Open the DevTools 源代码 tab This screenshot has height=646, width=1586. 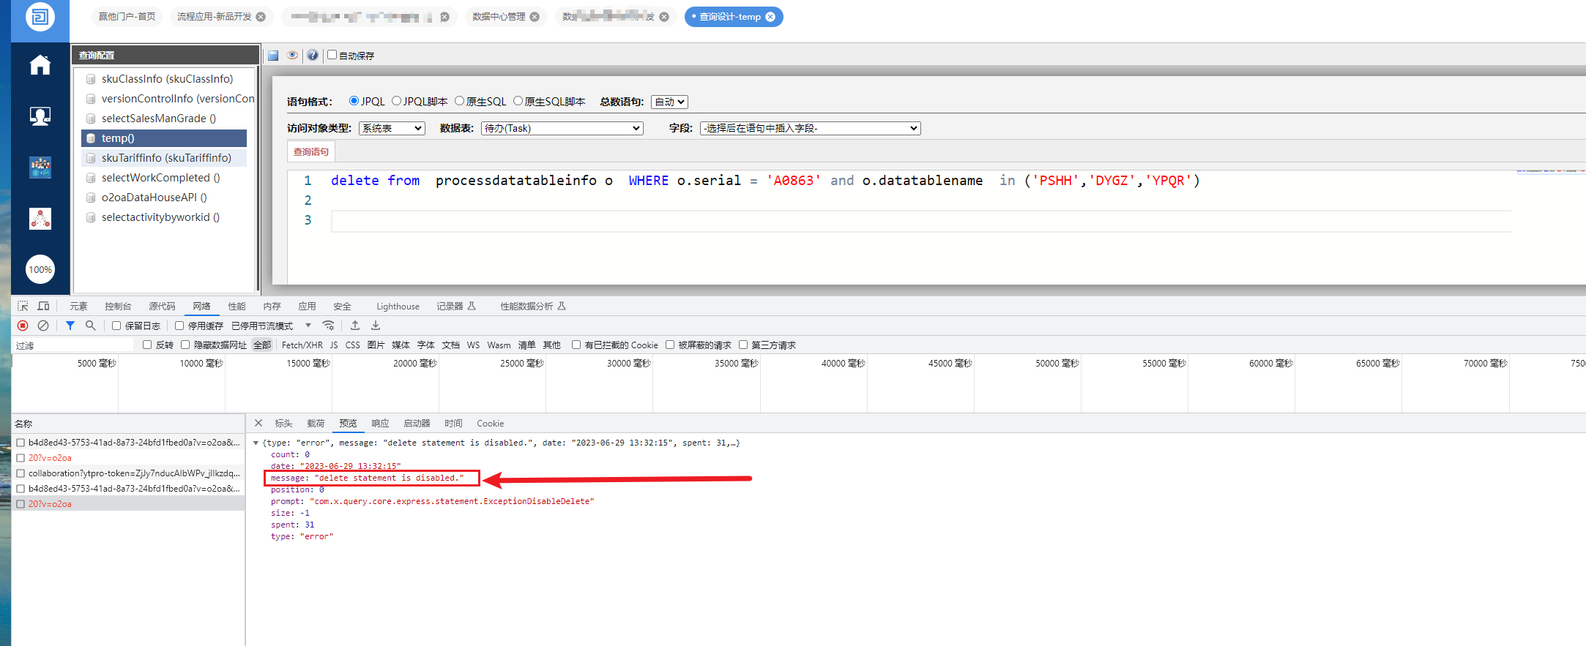point(162,306)
